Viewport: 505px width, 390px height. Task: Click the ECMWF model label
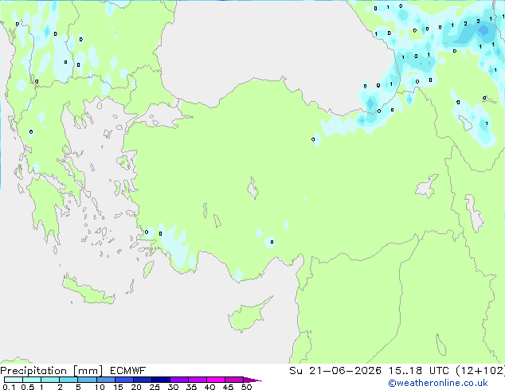click(x=128, y=371)
